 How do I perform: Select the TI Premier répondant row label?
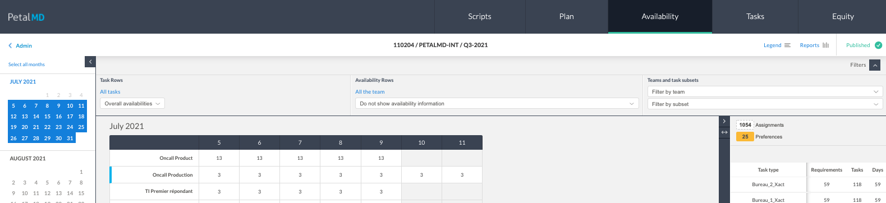[169, 191]
